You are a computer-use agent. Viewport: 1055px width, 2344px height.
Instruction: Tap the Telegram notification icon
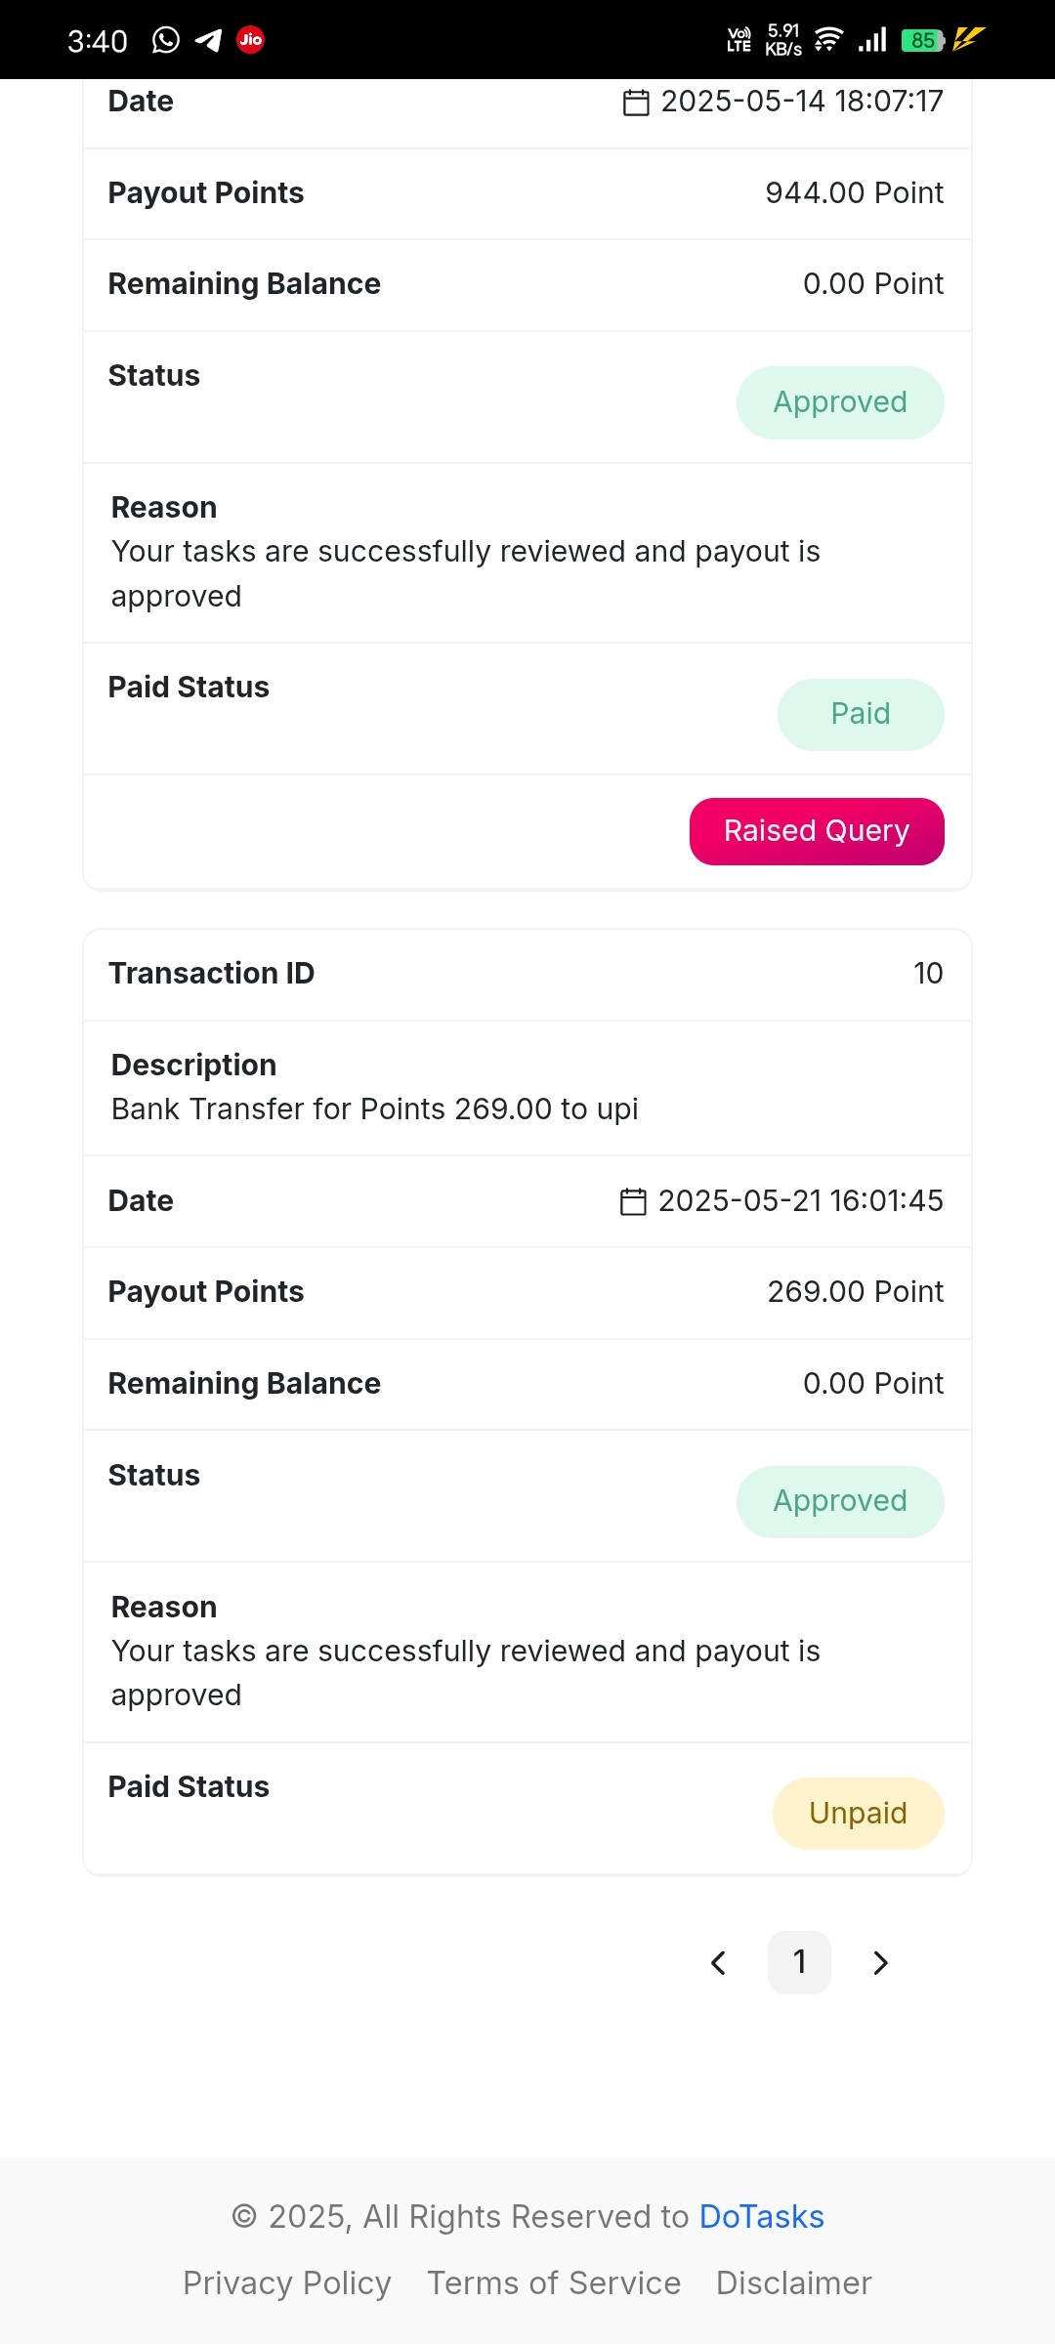(208, 40)
